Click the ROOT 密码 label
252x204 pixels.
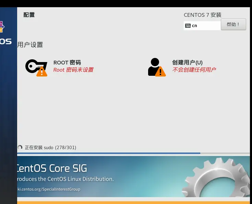click(x=67, y=62)
